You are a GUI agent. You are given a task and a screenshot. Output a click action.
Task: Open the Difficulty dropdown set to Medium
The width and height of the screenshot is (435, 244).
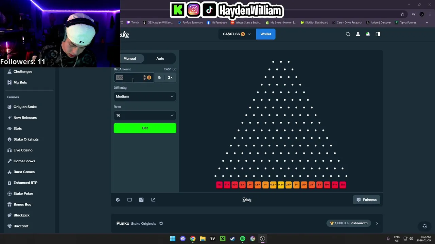coord(145,97)
